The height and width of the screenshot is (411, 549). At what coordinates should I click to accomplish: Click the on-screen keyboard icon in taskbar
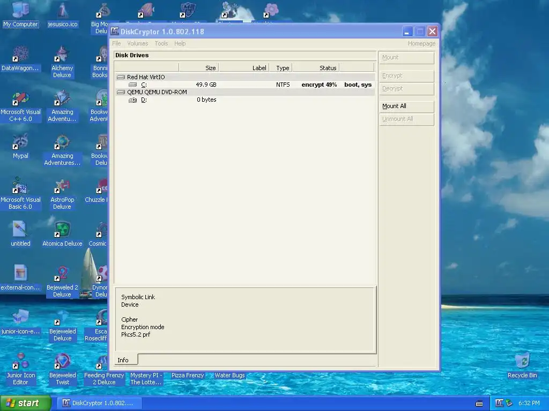point(479,404)
